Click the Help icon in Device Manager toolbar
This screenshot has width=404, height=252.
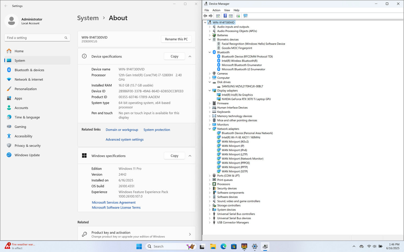pos(225,16)
